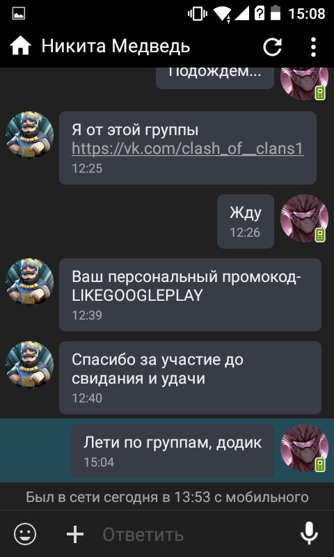Screen dimensions: 334x557
Task: Tap the 'Спасибо за участие' message bubble
Action: (x=190, y=377)
